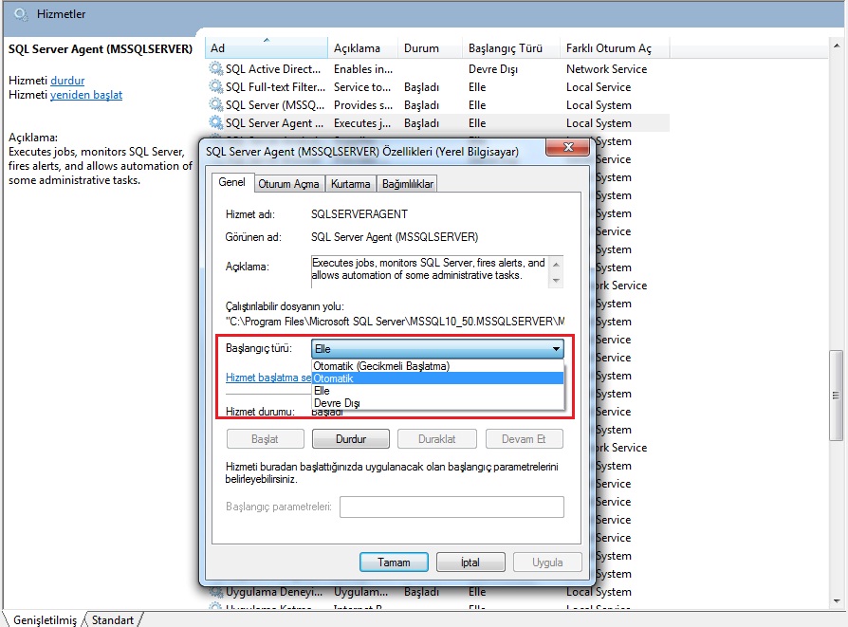Click the 'durdur' link in left panel

(67, 81)
